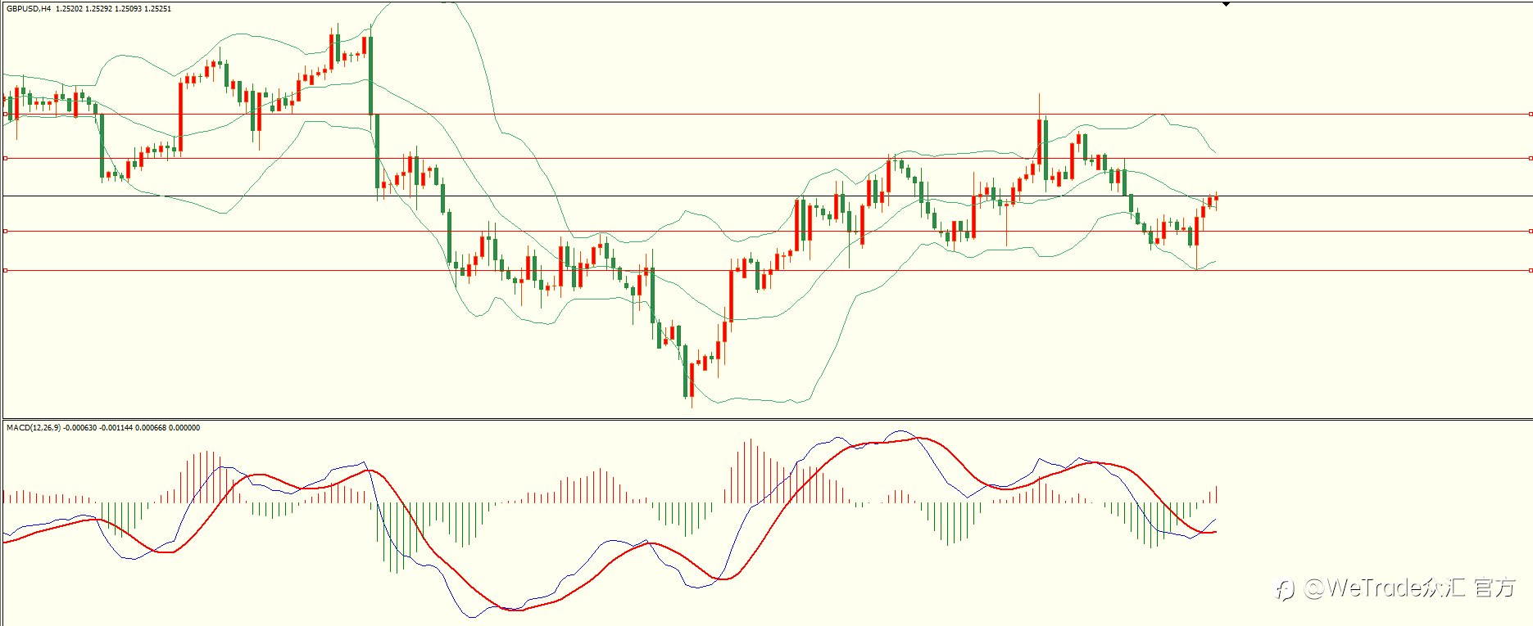Click the chart shift triangle marker
Image resolution: width=1533 pixels, height=626 pixels.
1226,4
